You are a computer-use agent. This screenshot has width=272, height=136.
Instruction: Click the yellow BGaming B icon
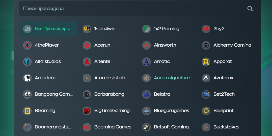[27, 111]
